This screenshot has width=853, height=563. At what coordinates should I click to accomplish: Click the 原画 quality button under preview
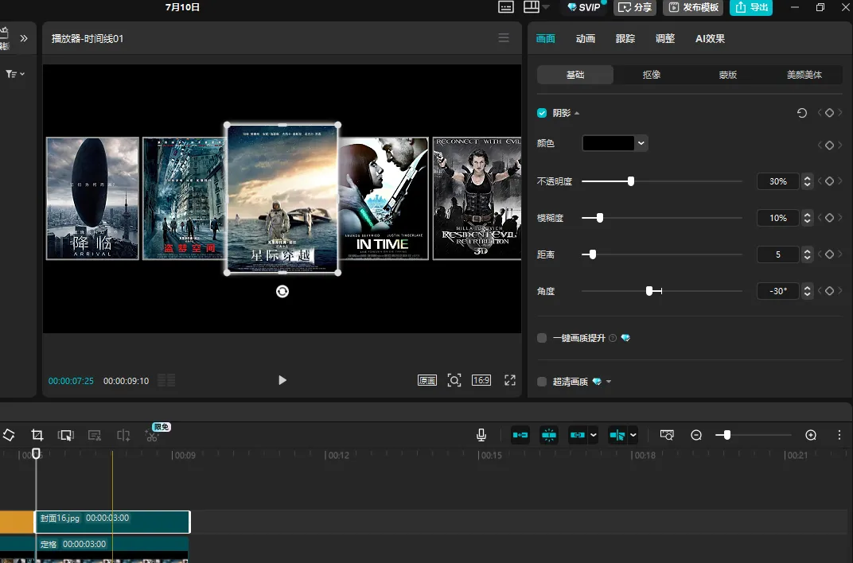pyautogui.click(x=427, y=380)
